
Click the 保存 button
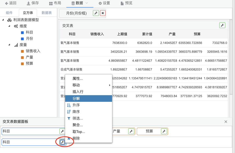click(33, 3)
